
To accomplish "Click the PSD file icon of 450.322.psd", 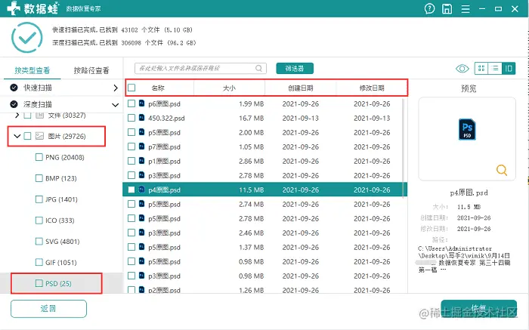I will click(x=142, y=118).
